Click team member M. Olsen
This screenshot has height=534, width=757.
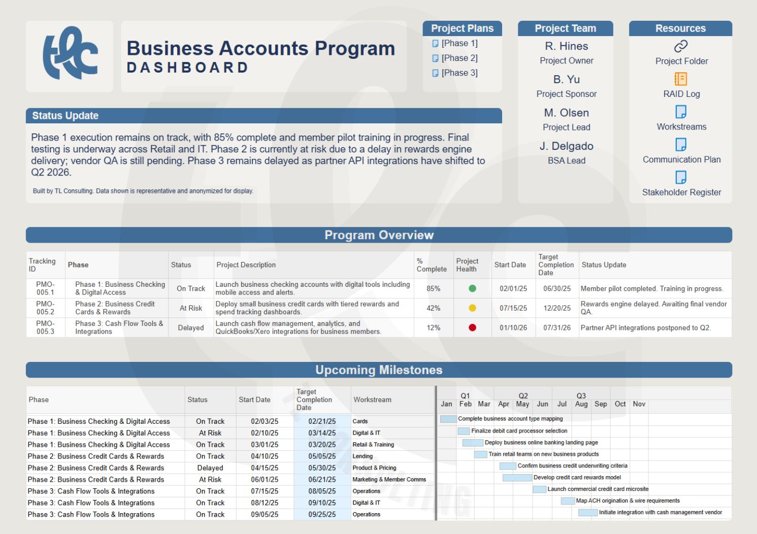pos(567,113)
